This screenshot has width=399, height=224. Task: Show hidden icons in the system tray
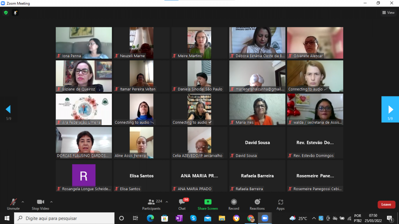click(314, 218)
